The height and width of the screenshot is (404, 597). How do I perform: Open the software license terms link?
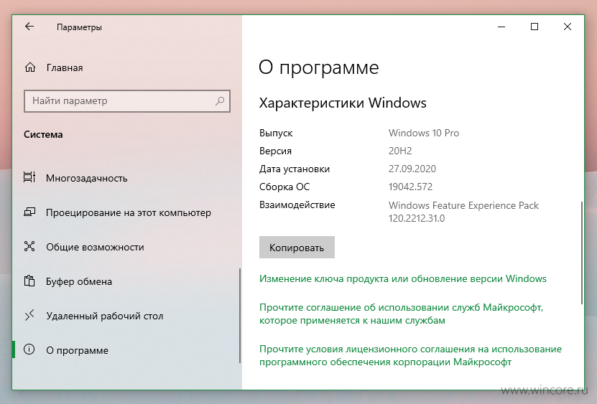(410, 355)
